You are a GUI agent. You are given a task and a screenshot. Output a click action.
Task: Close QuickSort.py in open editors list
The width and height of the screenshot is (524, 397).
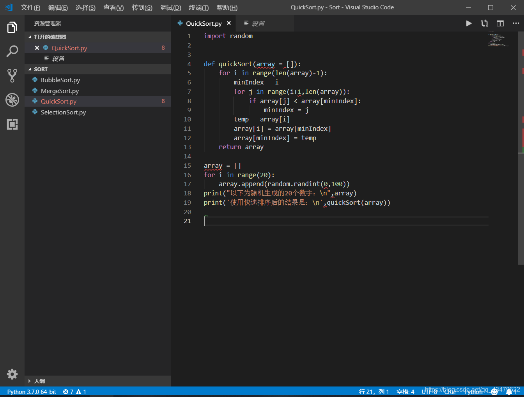37,48
